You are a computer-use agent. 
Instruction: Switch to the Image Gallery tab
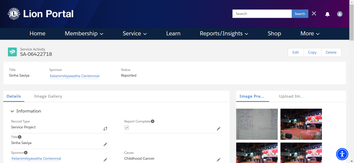tap(48, 96)
